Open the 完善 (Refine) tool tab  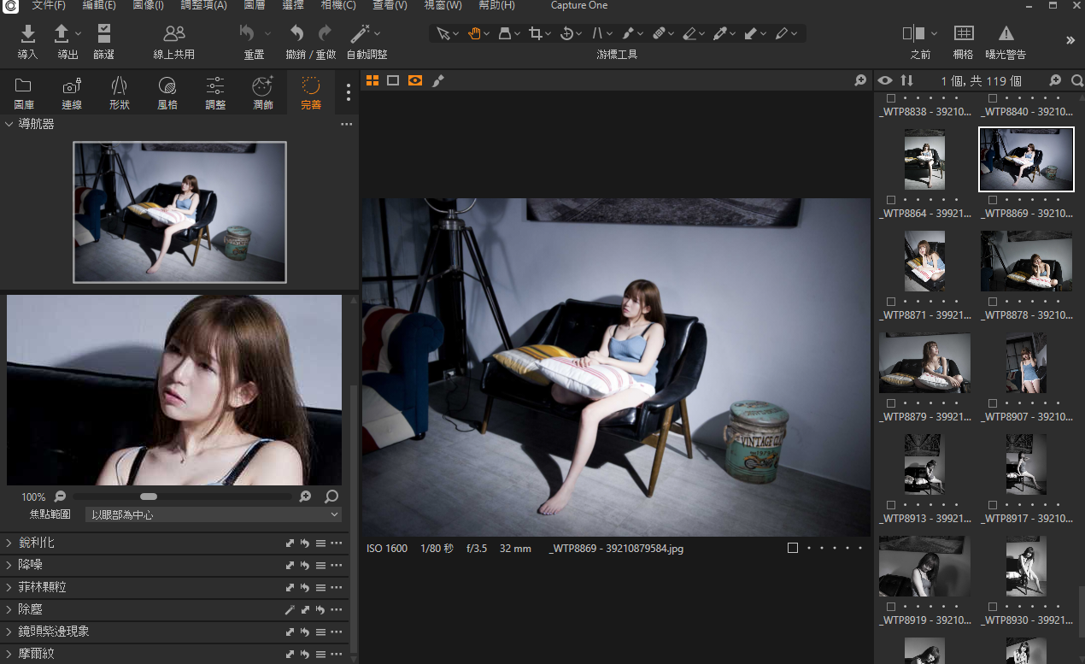coord(311,93)
